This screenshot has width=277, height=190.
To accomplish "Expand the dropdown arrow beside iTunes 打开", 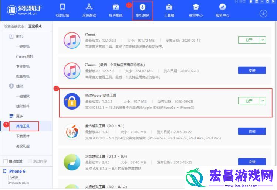I will [263, 40].
